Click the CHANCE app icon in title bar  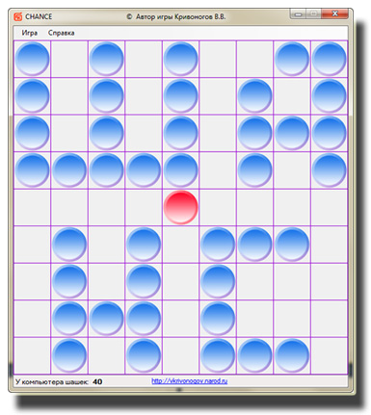click(18, 16)
